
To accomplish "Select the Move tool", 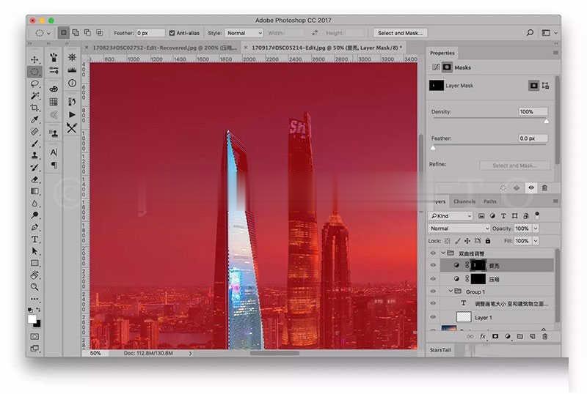I will pos(34,59).
